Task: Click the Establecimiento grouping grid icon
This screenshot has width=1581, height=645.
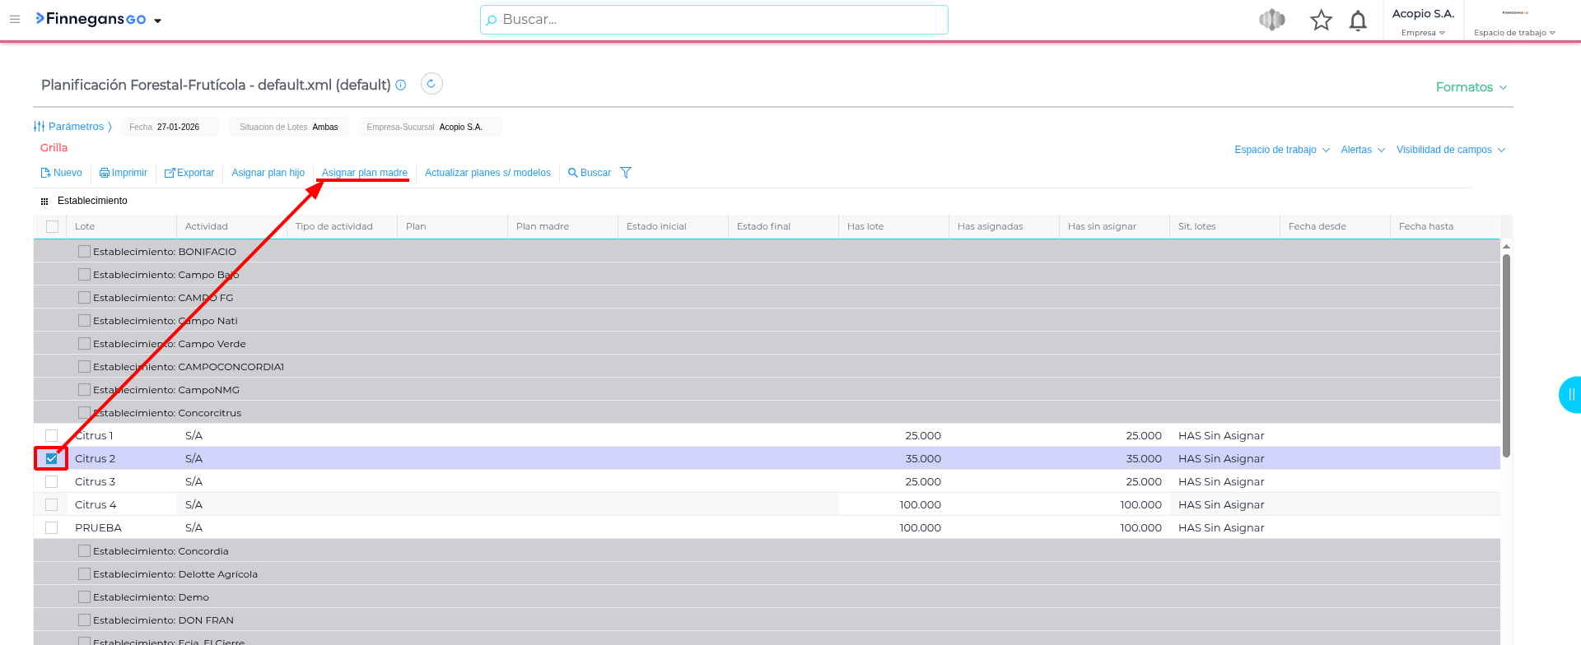Action: coord(44,201)
